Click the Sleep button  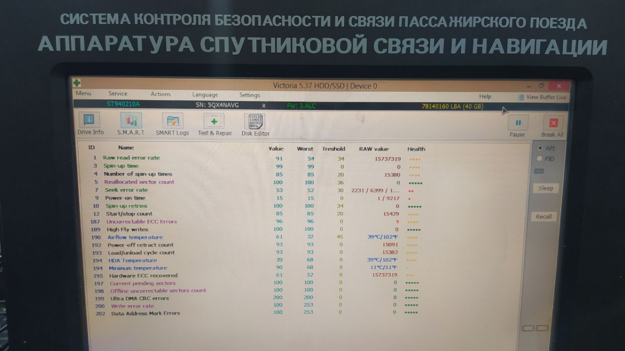coord(545,188)
